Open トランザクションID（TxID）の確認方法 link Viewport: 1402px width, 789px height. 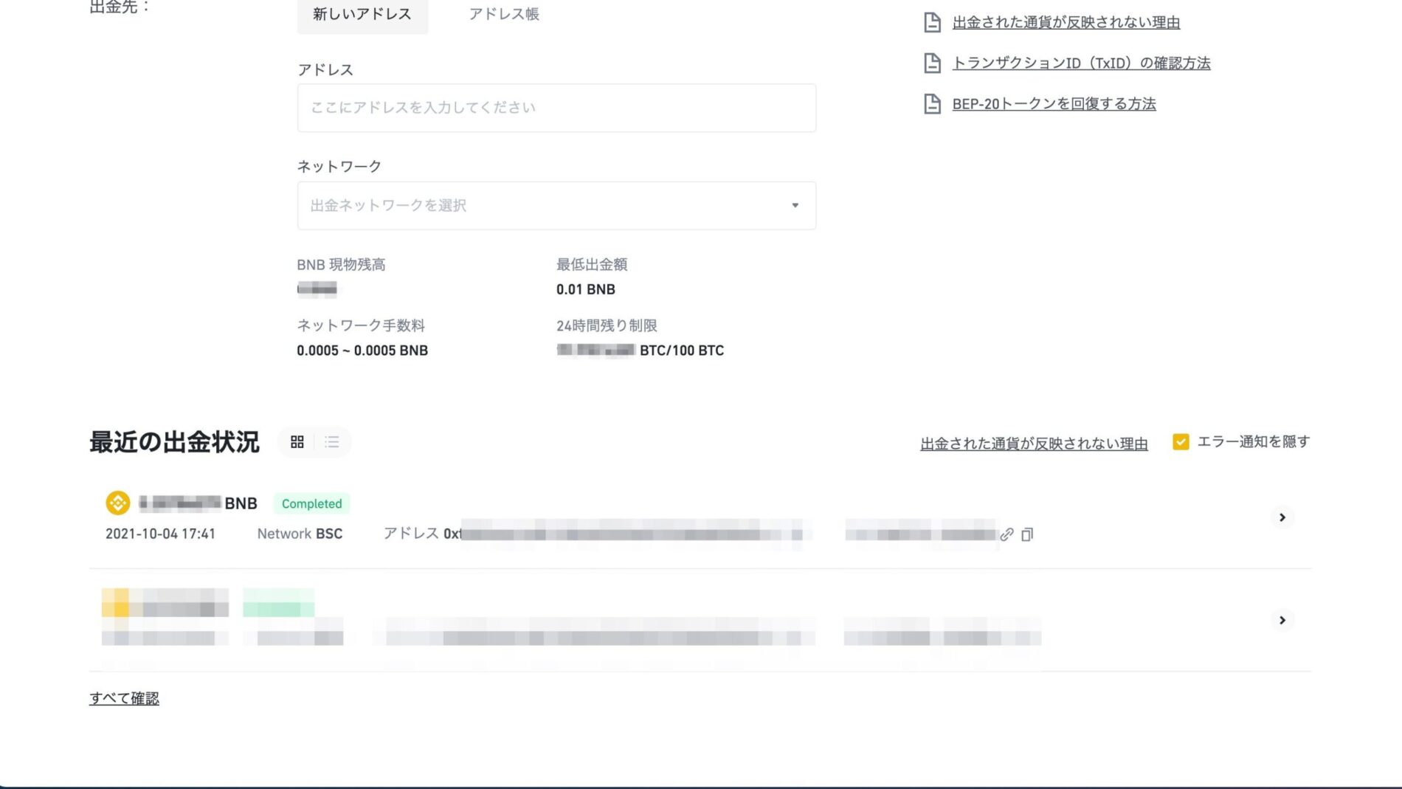[x=1081, y=63]
